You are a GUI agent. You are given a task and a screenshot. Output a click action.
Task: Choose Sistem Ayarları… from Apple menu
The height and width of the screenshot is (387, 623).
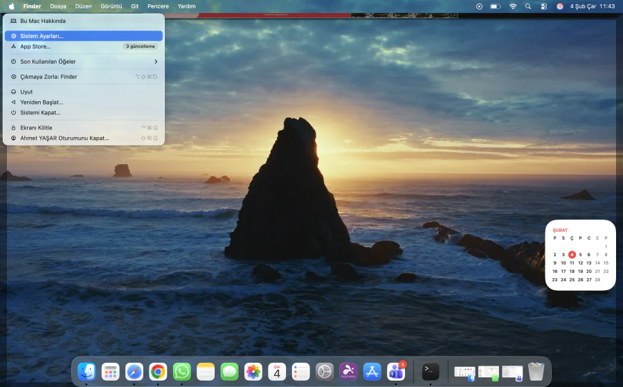(84, 36)
